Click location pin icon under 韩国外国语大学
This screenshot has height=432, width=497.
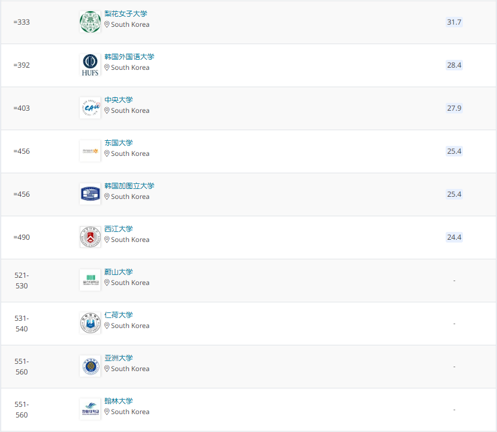[x=107, y=68]
